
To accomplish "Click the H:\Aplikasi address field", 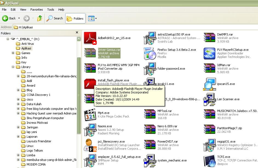I will (135, 27).
